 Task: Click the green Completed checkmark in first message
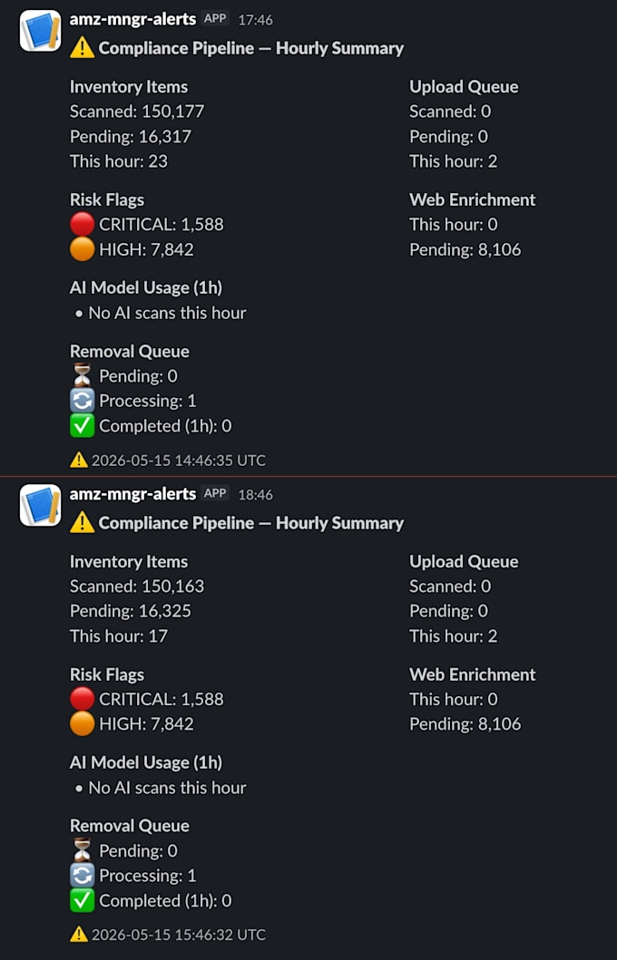[82, 425]
